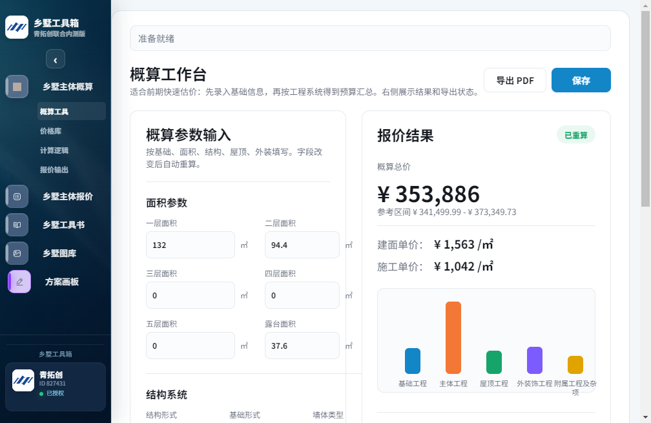The image size is (651, 423).
Task: Click the ID 827431 text
Action: tap(53, 384)
